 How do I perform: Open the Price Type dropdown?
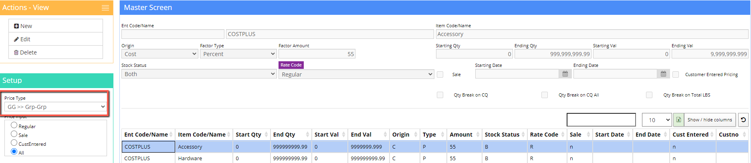56,107
